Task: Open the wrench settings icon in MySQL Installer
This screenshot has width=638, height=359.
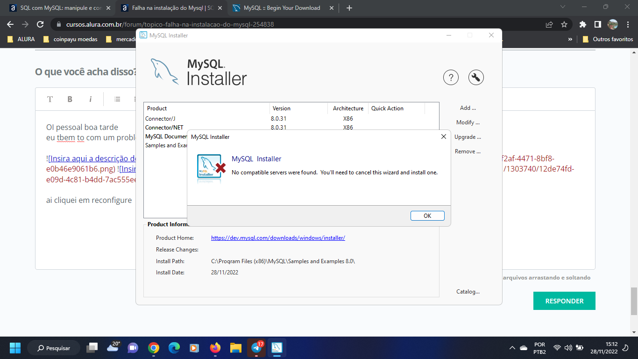Action: tap(476, 78)
